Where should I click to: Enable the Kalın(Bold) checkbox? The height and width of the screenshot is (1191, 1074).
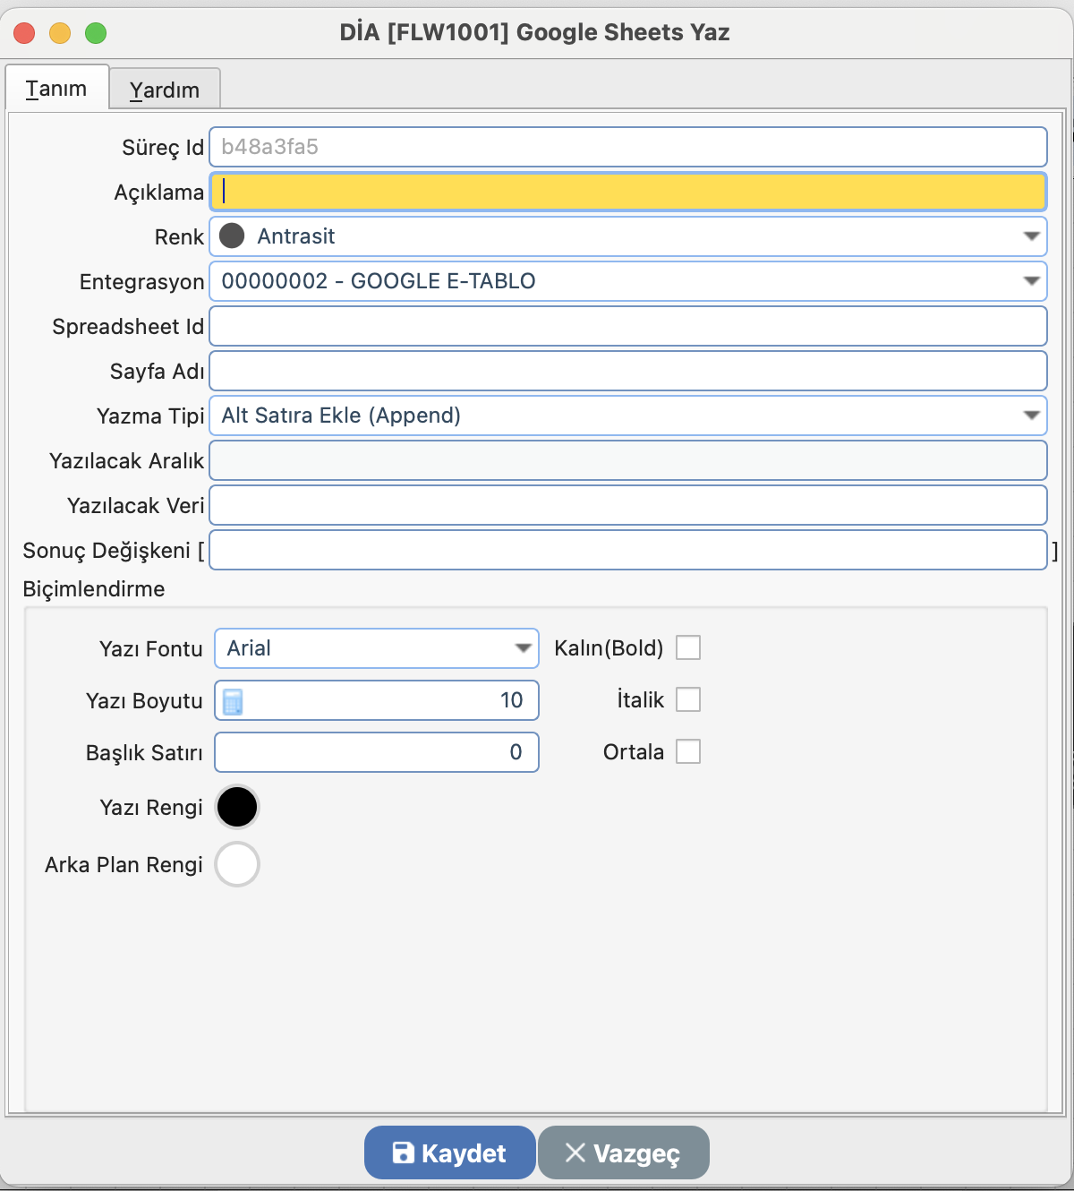click(687, 647)
